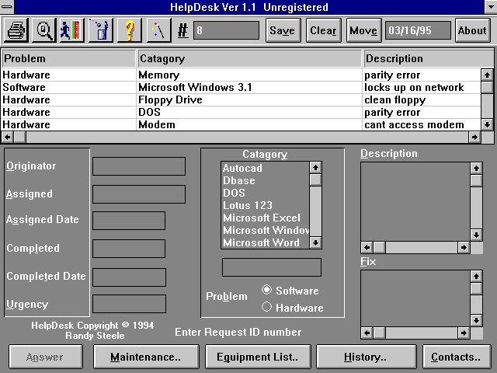
Task: Select the Software radio button
Action: (x=267, y=290)
